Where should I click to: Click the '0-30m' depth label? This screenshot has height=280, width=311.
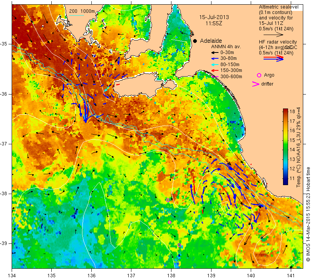[227, 53]
